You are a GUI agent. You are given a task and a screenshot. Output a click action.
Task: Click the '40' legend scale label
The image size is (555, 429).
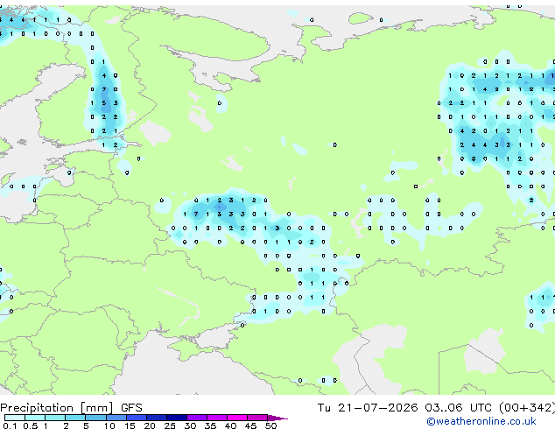pos(230,425)
